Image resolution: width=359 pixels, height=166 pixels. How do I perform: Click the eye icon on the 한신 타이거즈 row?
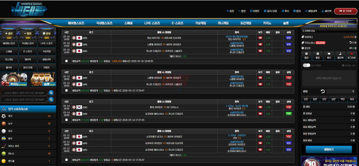[x=260, y=38]
